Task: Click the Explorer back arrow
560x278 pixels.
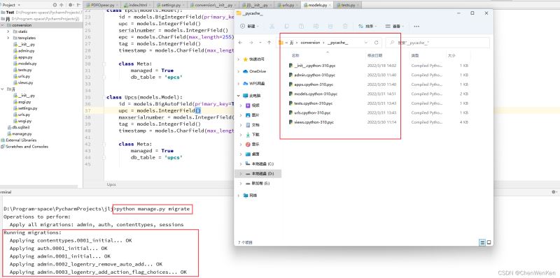Action: [240, 43]
